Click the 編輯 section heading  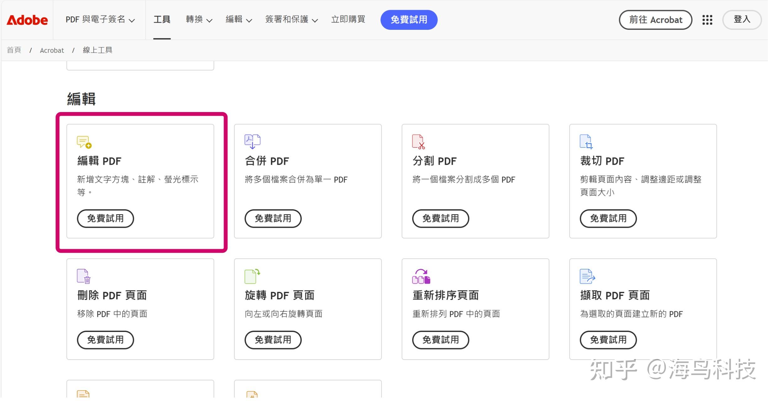tap(81, 99)
